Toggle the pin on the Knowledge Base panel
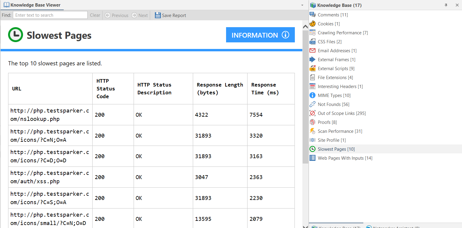 coord(446,5)
